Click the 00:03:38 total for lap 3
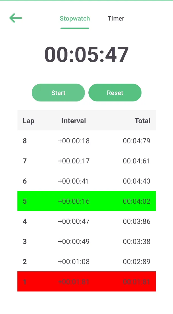Image resolution: width=173 pixels, height=314 pixels. click(x=137, y=242)
